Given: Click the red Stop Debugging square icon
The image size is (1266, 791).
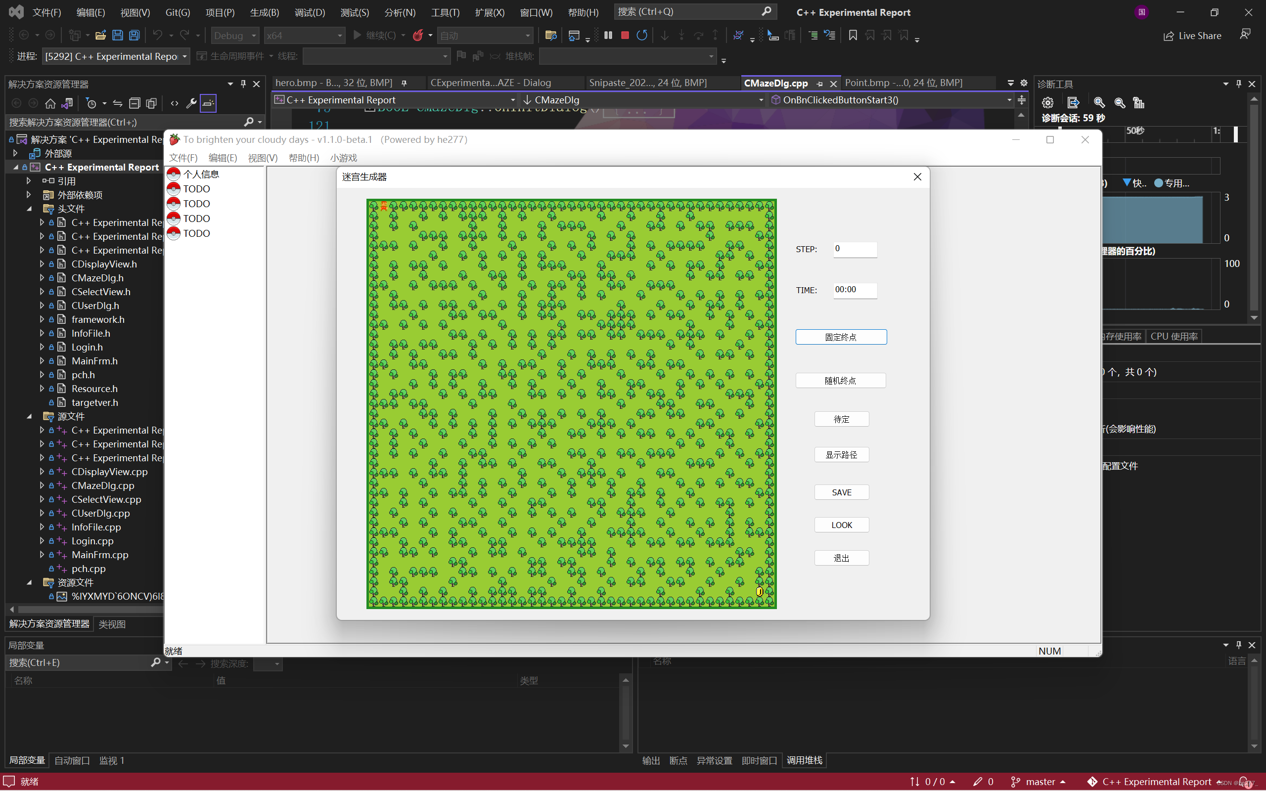Looking at the screenshot, I should coord(625,35).
